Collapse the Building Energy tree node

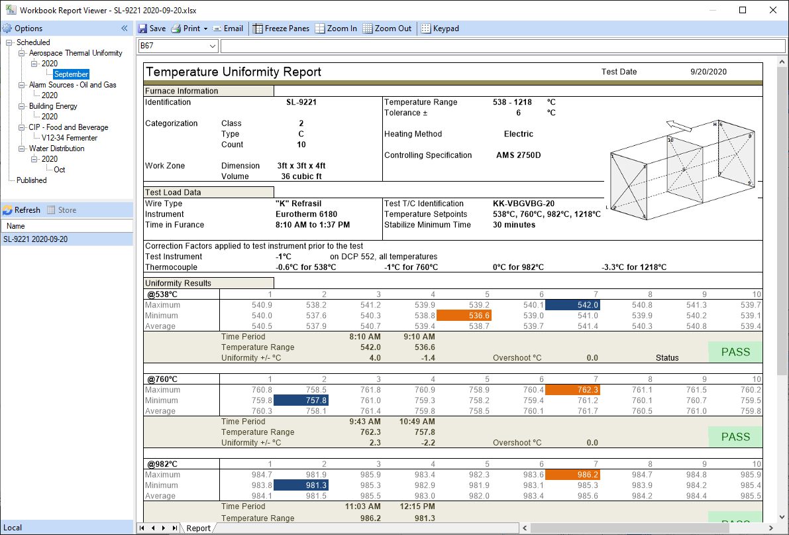click(x=22, y=106)
